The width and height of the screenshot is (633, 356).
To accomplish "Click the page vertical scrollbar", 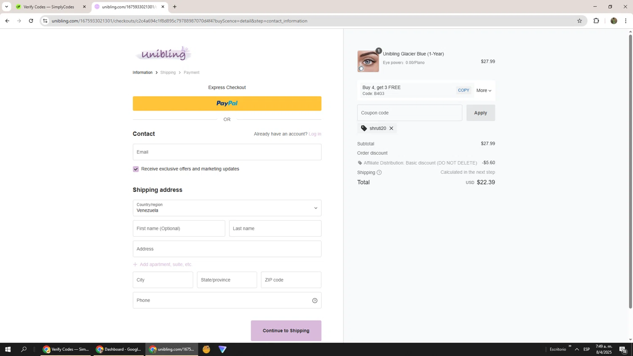I will pyautogui.click(x=630, y=171).
